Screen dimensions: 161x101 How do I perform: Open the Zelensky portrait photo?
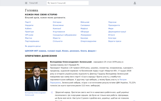[36, 76]
